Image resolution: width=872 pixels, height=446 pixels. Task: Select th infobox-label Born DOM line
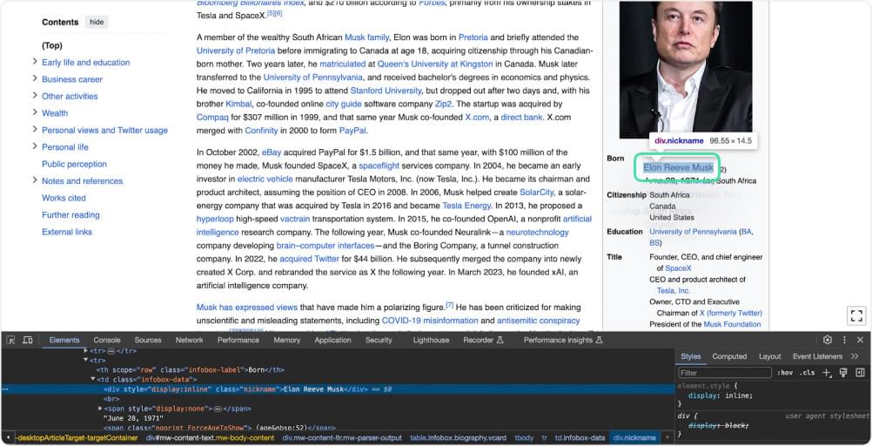(190, 369)
